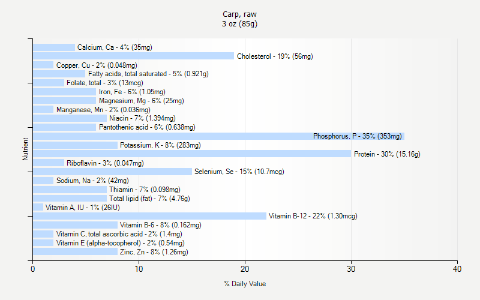Select the Thiamin 7% label
480x300 pixels.
(x=145, y=190)
